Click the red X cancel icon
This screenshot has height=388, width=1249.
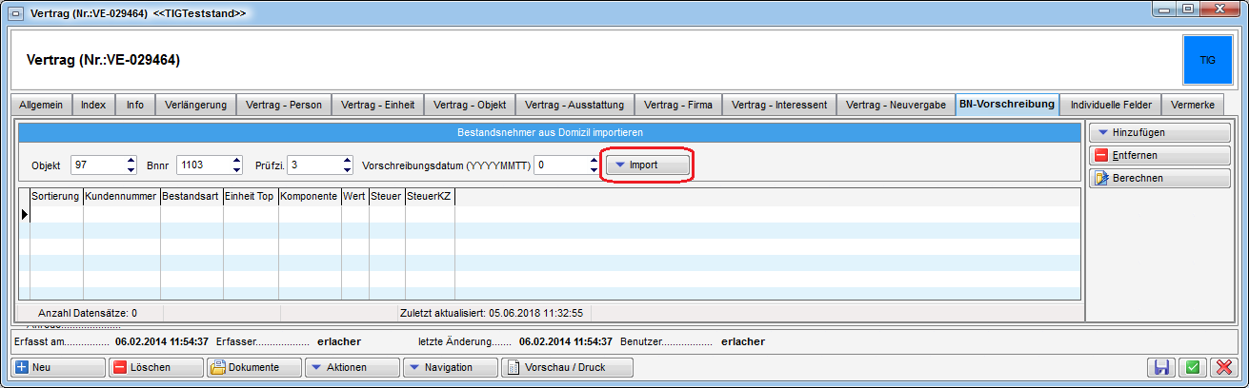tap(1224, 367)
